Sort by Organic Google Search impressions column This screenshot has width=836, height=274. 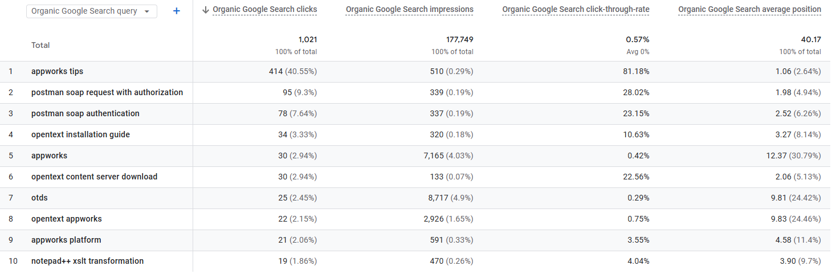(x=409, y=10)
